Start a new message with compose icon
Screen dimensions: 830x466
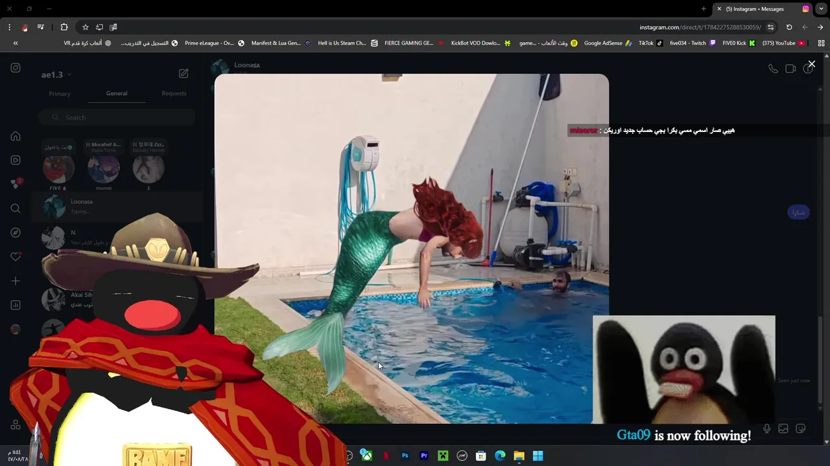tap(184, 74)
